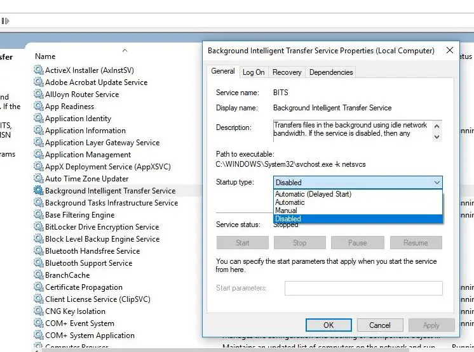The image size is (474, 352).
Task: Close the BITS Properties dialog
Action: click(450, 51)
